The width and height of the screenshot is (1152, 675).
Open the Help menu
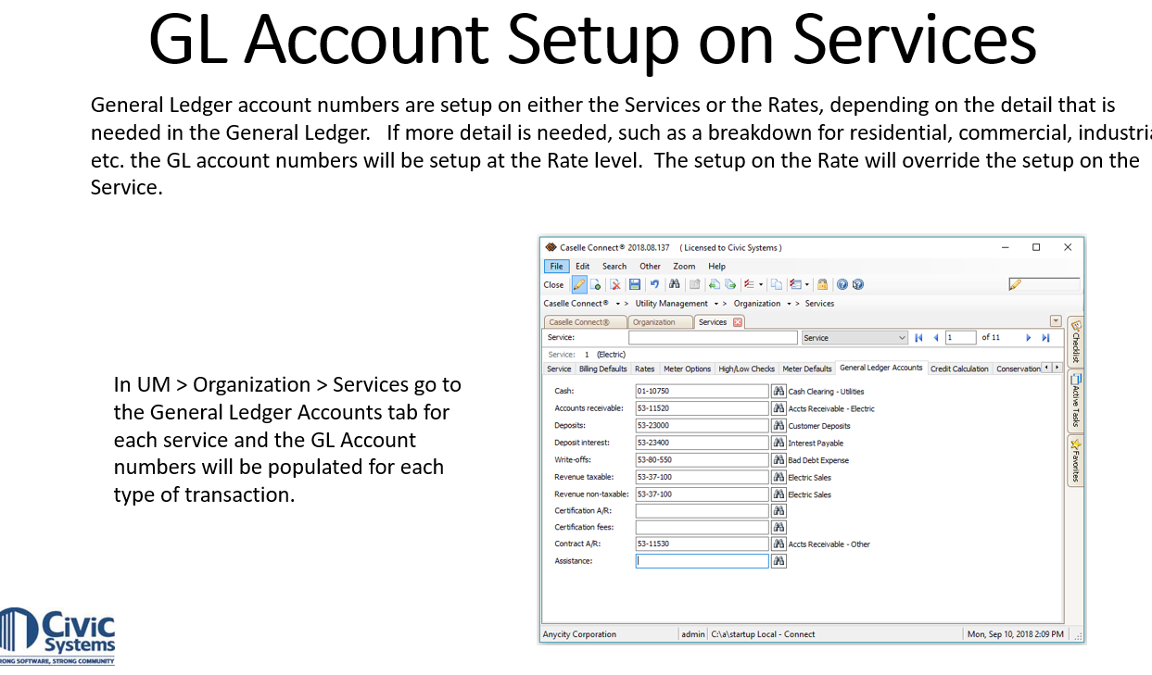point(717,266)
